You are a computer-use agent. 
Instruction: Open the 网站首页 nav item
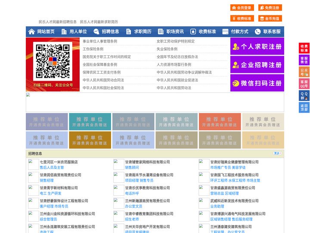[46, 31]
